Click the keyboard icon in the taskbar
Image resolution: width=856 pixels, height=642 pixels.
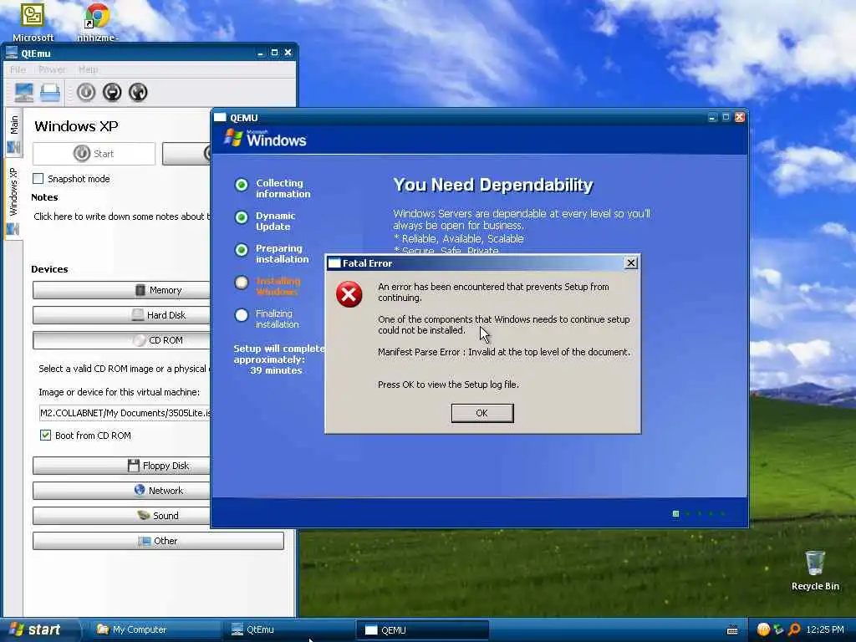732,630
